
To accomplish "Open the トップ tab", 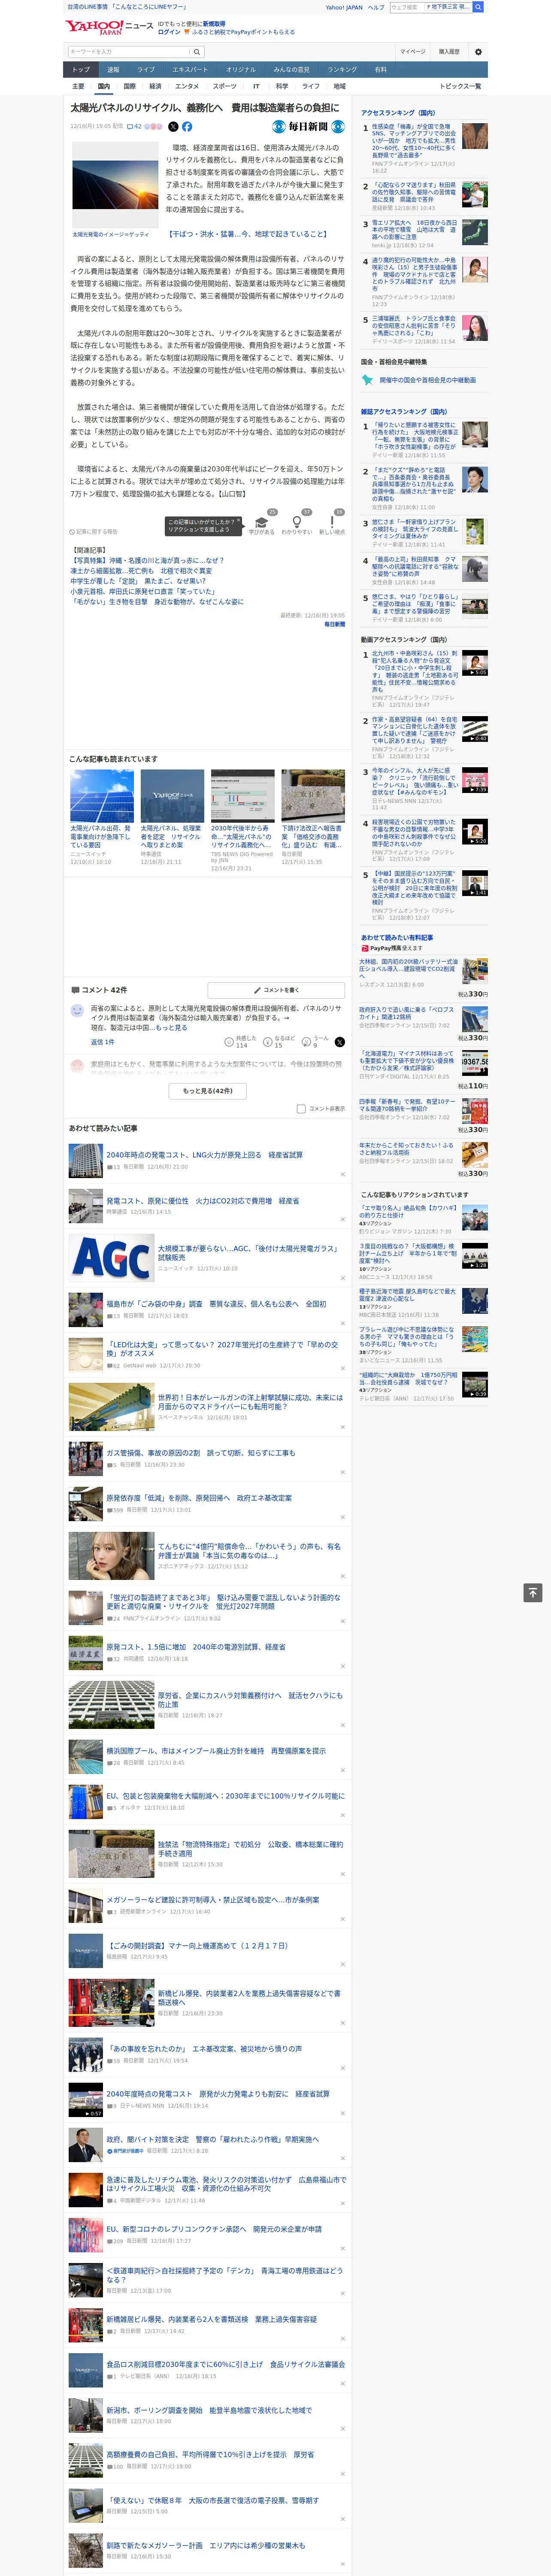I will tap(81, 70).
